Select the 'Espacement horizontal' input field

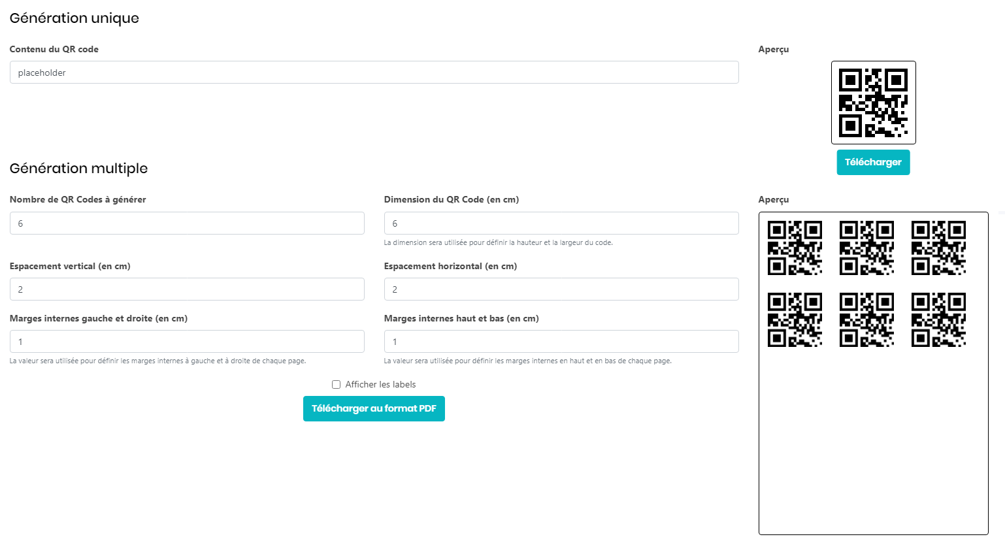point(561,289)
